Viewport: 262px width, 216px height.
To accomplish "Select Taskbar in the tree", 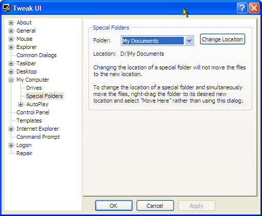I will (26, 63).
